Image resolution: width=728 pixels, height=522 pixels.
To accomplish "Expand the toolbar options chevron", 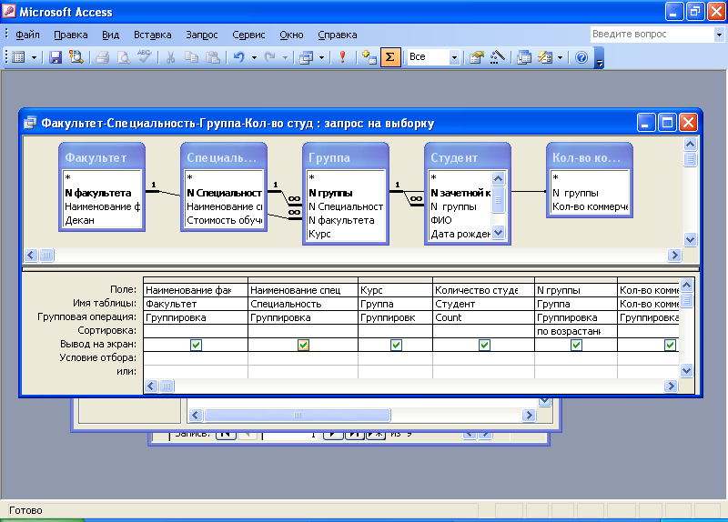I will click(x=600, y=57).
